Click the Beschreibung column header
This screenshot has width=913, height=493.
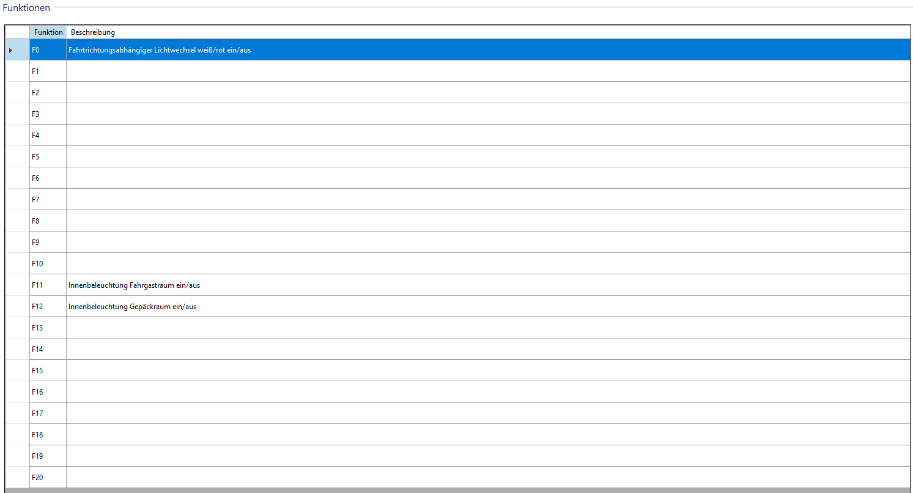pos(93,32)
